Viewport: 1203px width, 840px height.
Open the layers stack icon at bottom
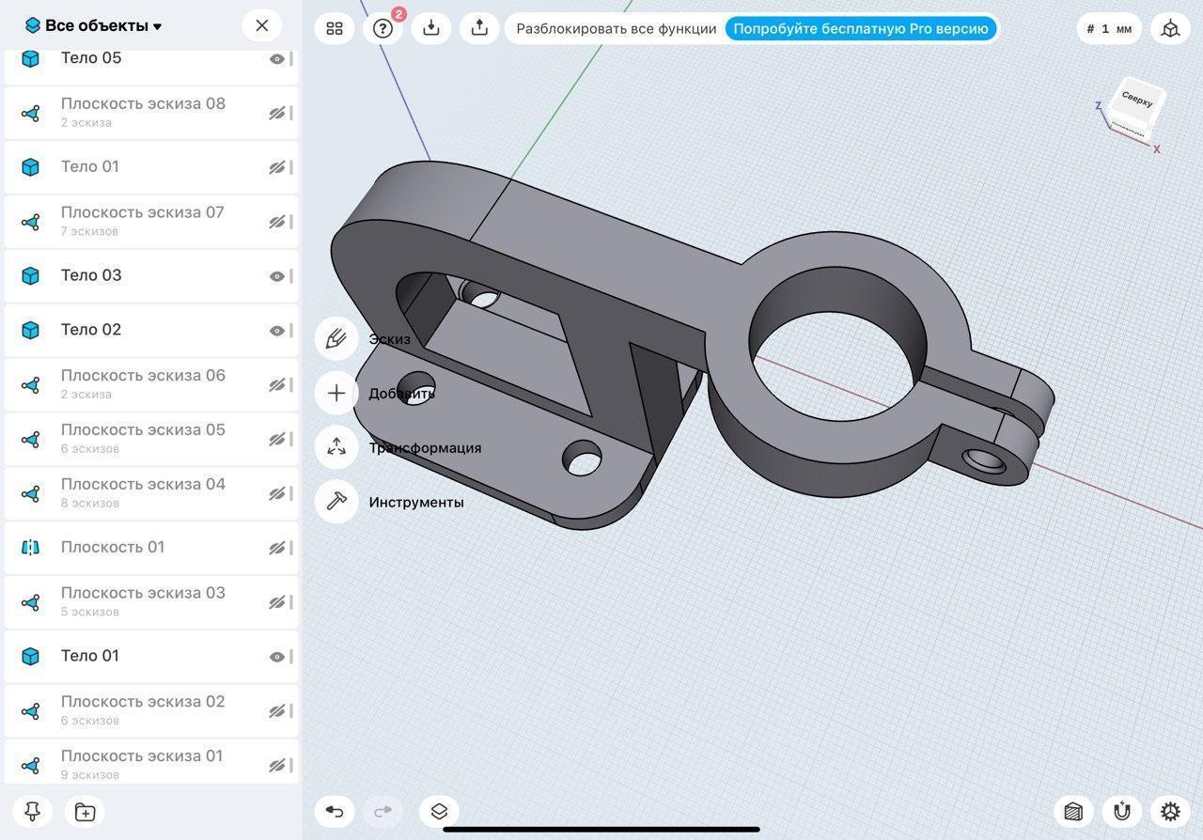click(x=439, y=811)
